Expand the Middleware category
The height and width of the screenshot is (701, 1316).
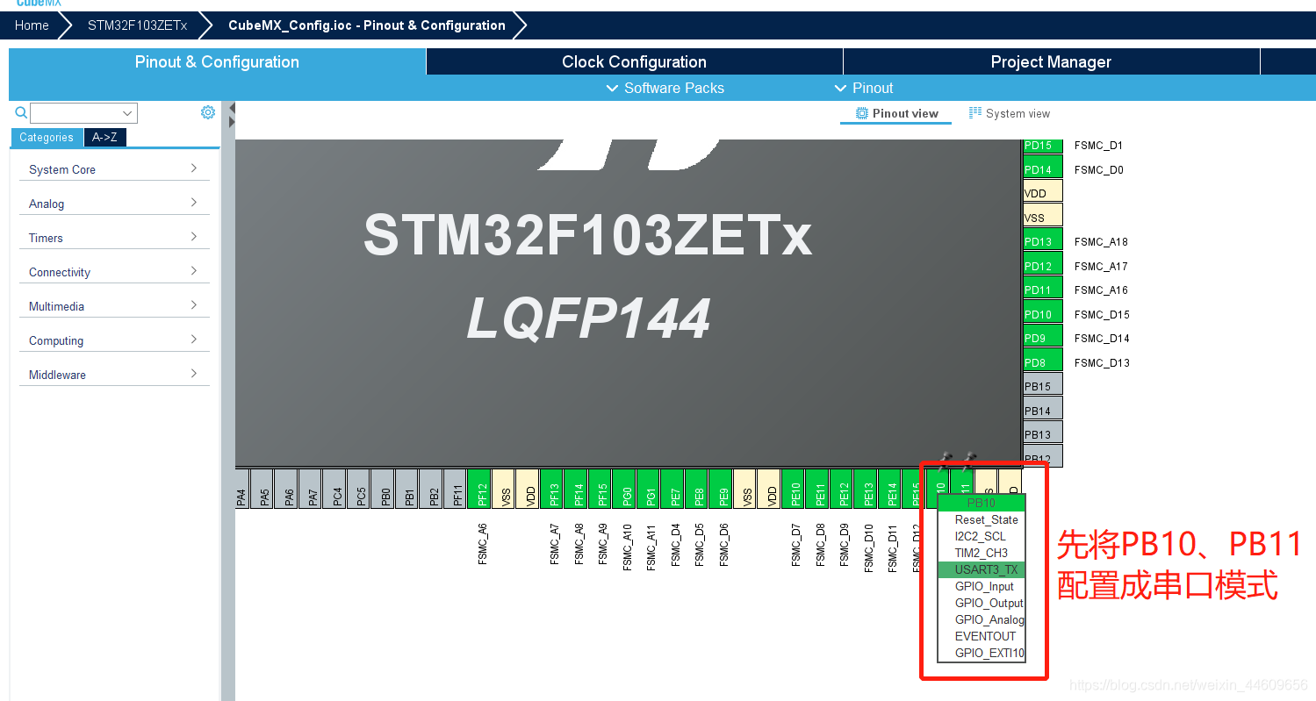(x=114, y=375)
